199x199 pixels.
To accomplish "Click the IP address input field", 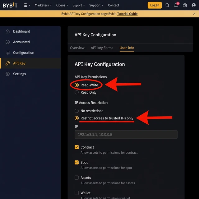I will (126, 135).
